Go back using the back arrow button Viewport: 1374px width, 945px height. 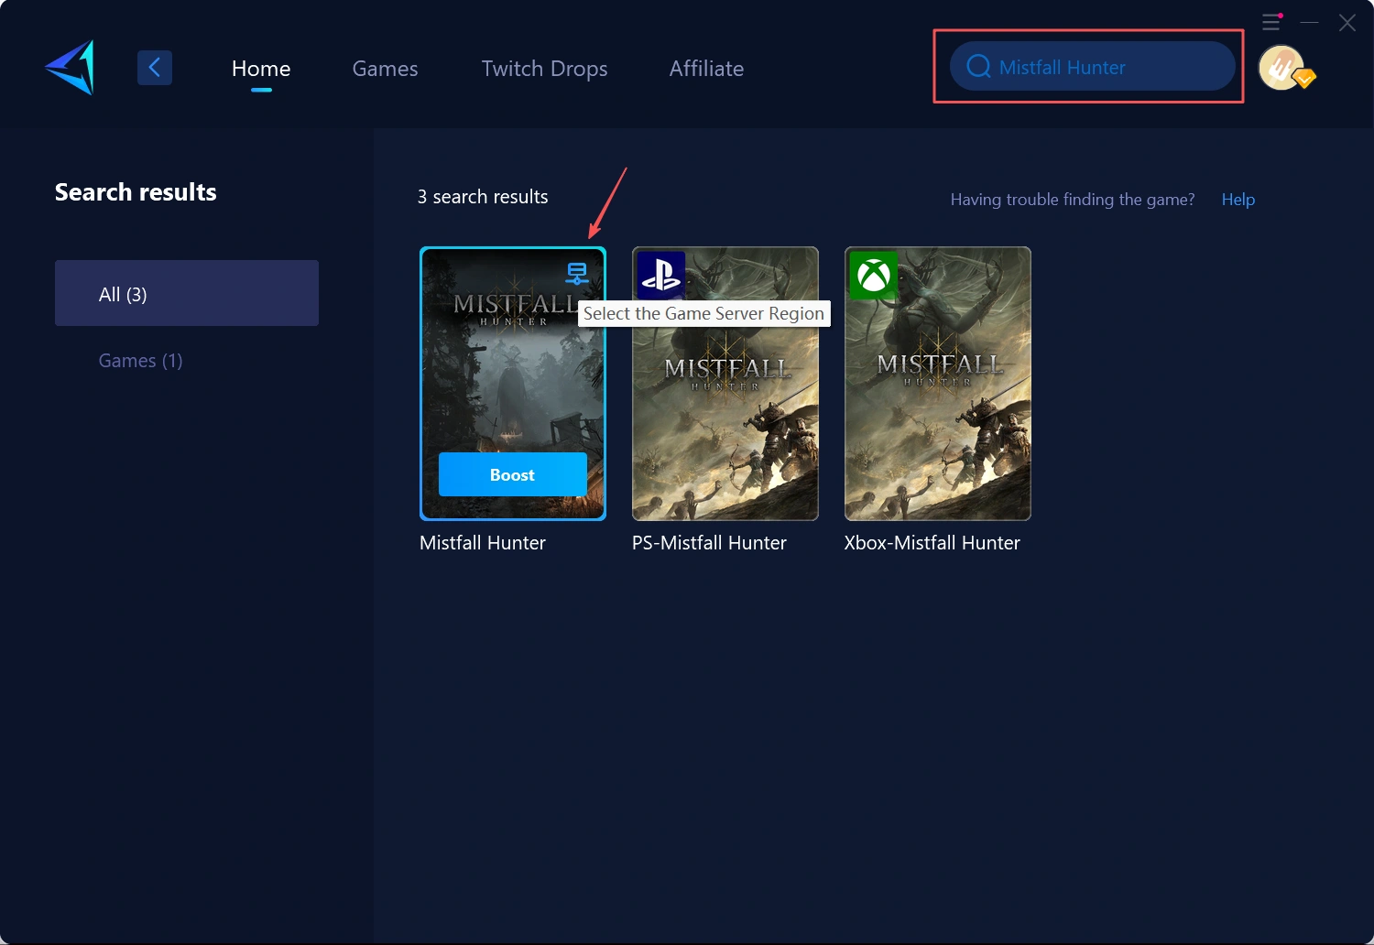click(155, 67)
